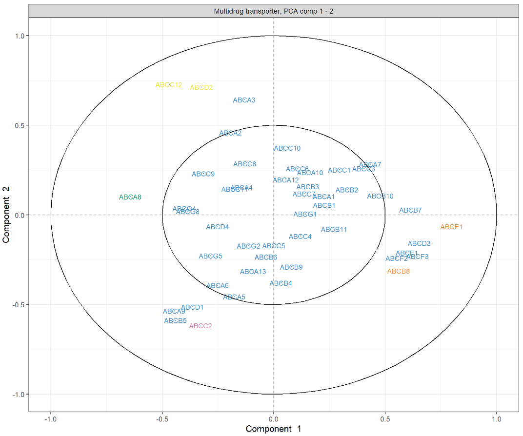Select the orange ABCE1 label
Image resolution: width=523 pixels, height=436 pixels.
(451, 227)
